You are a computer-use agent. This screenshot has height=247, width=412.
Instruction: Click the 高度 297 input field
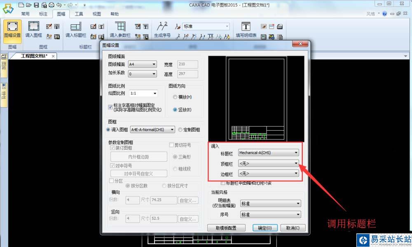pos(187,74)
